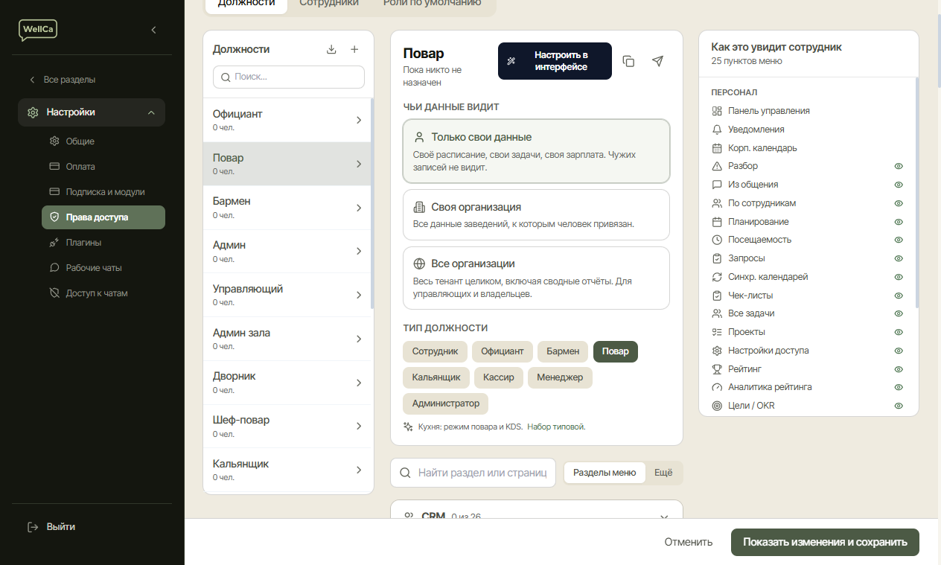Image resolution: width=941 pixels, height=565 pixels.
Task: Click the Корп. календарь calendar icon
Action: pyautogui.click(x=717, y=148)
